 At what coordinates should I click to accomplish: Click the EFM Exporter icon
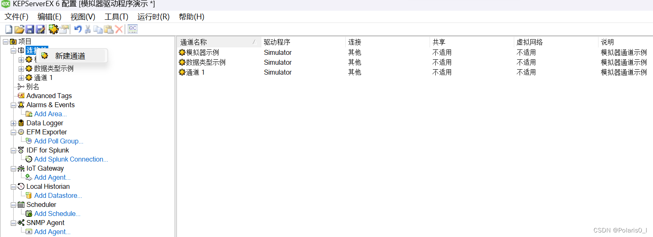click(x=21, y=132)
